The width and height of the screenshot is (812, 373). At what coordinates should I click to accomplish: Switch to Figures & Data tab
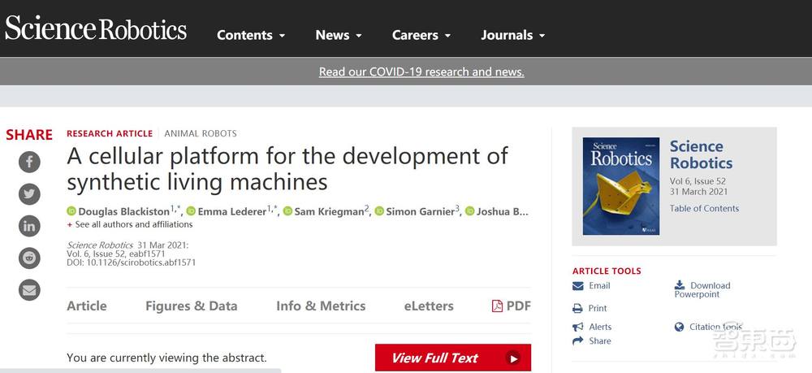(x=191, y=306)
